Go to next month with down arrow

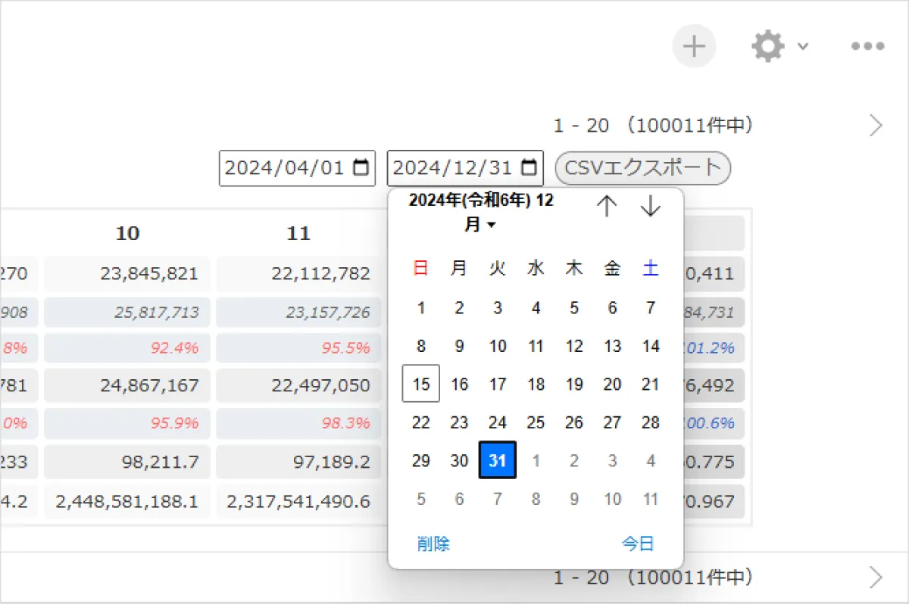click(651, 206)
